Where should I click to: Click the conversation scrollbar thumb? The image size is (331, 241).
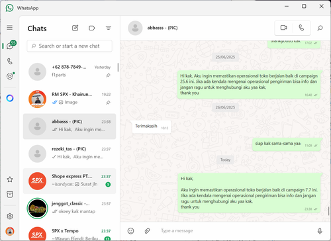point(329,211)
